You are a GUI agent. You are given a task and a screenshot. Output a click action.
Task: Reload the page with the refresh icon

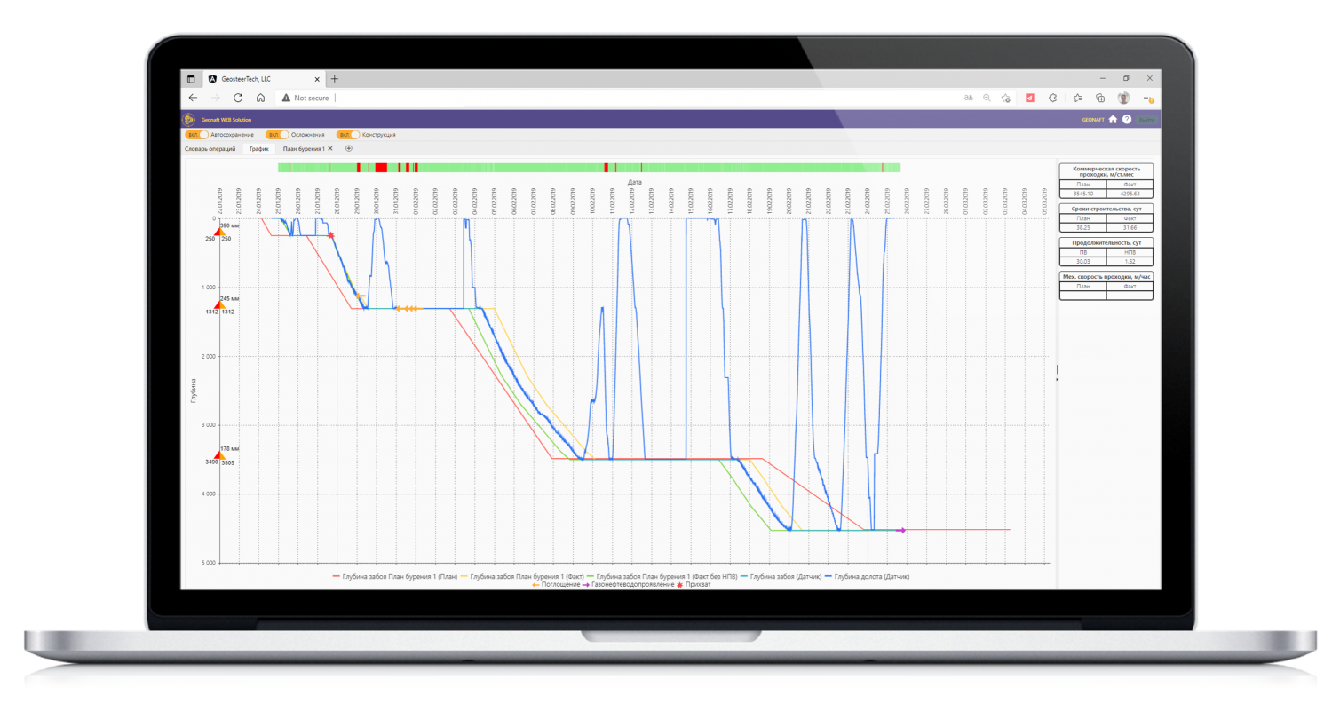pos(238,99)
